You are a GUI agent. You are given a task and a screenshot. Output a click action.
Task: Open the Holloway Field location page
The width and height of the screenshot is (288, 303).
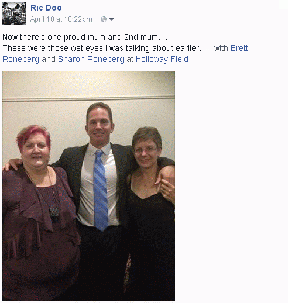tap(162, 59)
